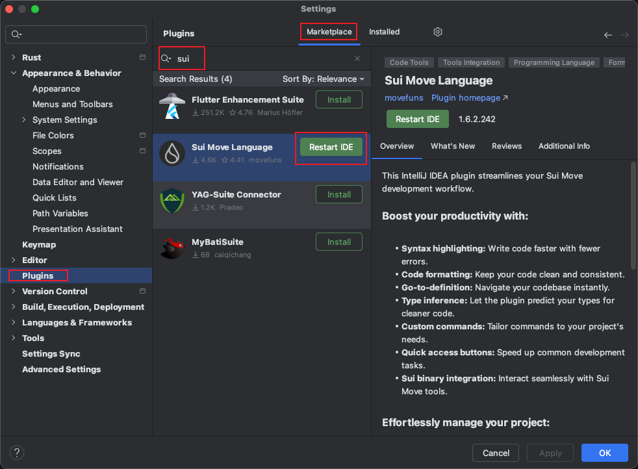Click the Programming Language tag
The image size is (638, 469).
[554, 62]
